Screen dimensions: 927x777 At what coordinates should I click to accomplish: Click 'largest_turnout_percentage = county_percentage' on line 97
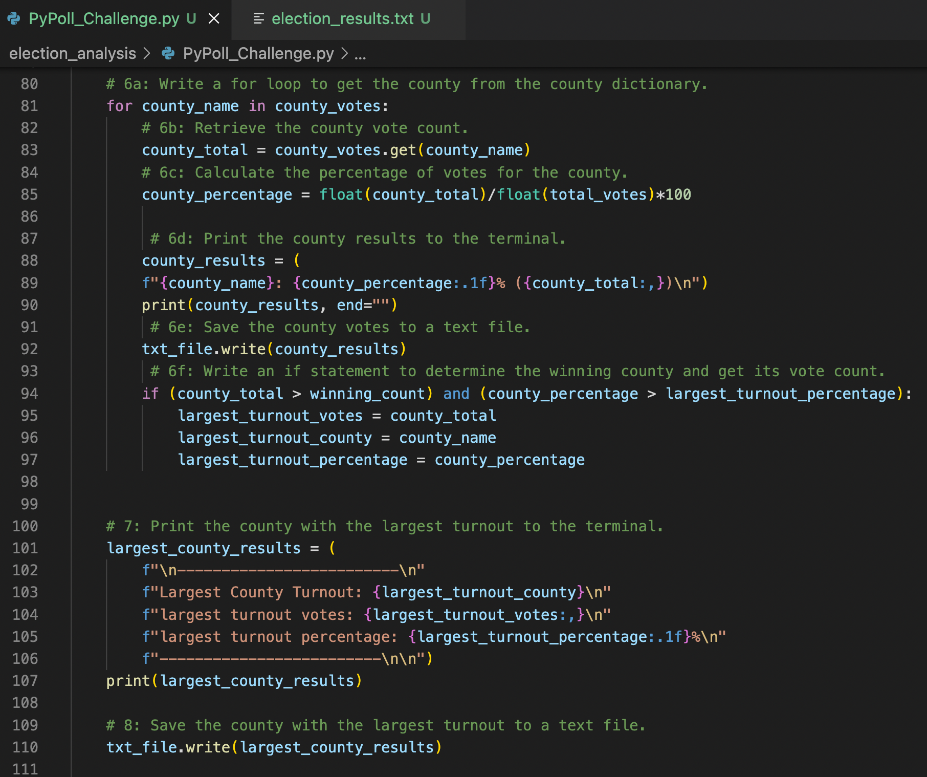pyautogui.click(x=381, y=460)
